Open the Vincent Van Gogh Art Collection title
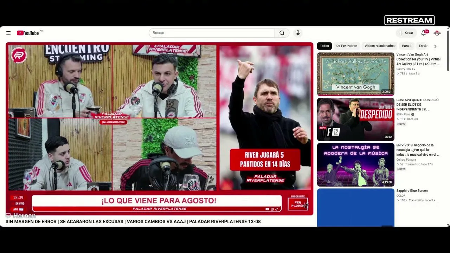Viewport: 450px width, 253px height. pyautogui.click(x=418, y=59)
